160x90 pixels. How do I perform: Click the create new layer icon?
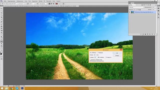click(152, 34)
